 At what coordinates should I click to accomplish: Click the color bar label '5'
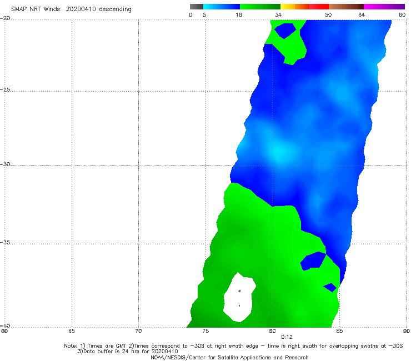pos(204,14)
